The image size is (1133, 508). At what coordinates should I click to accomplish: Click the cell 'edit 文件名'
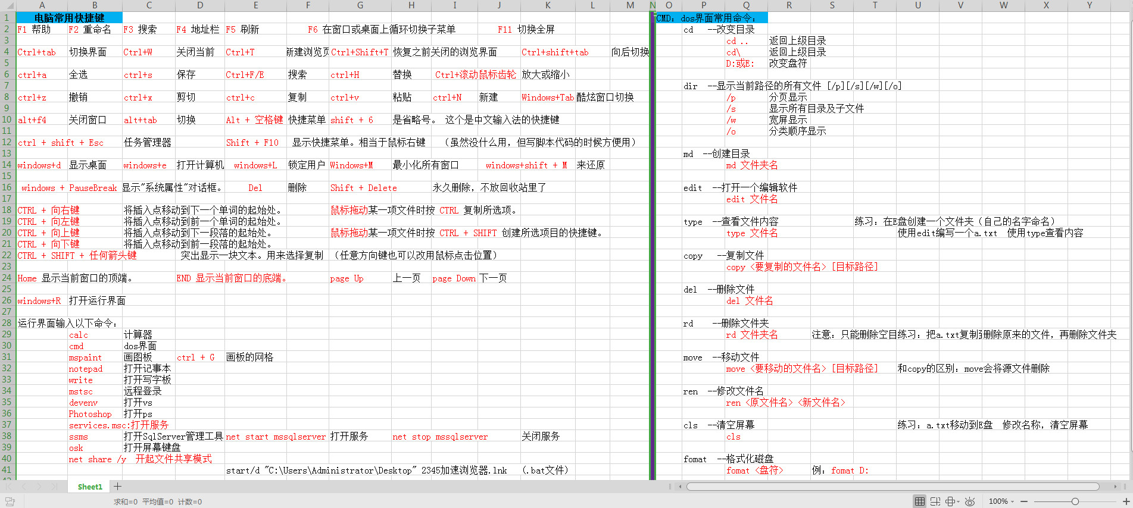coord(752,199)
